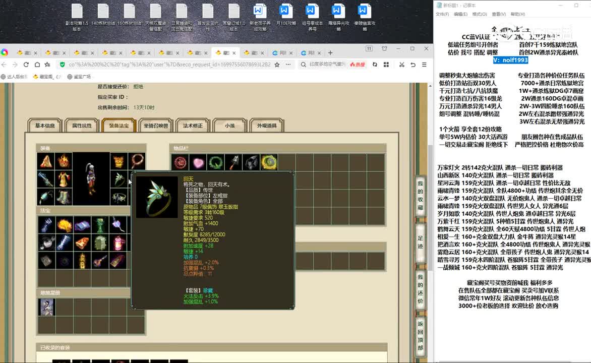Image resolution: width=591 pixels, height=363 pixels.
Task: Click the green goblet treasure icon
Action: [x=100, y=225]
